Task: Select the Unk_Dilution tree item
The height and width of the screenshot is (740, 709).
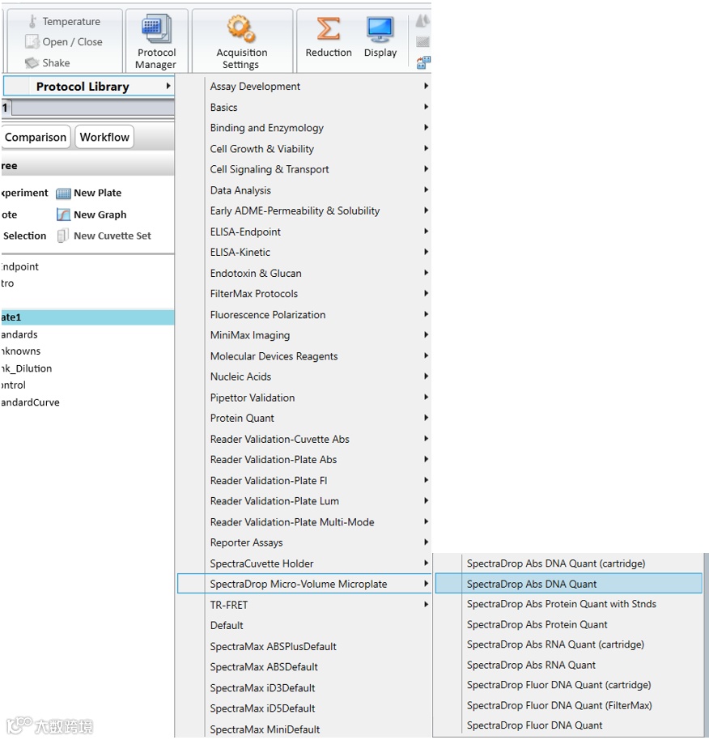Action: (x=26, y=368)
